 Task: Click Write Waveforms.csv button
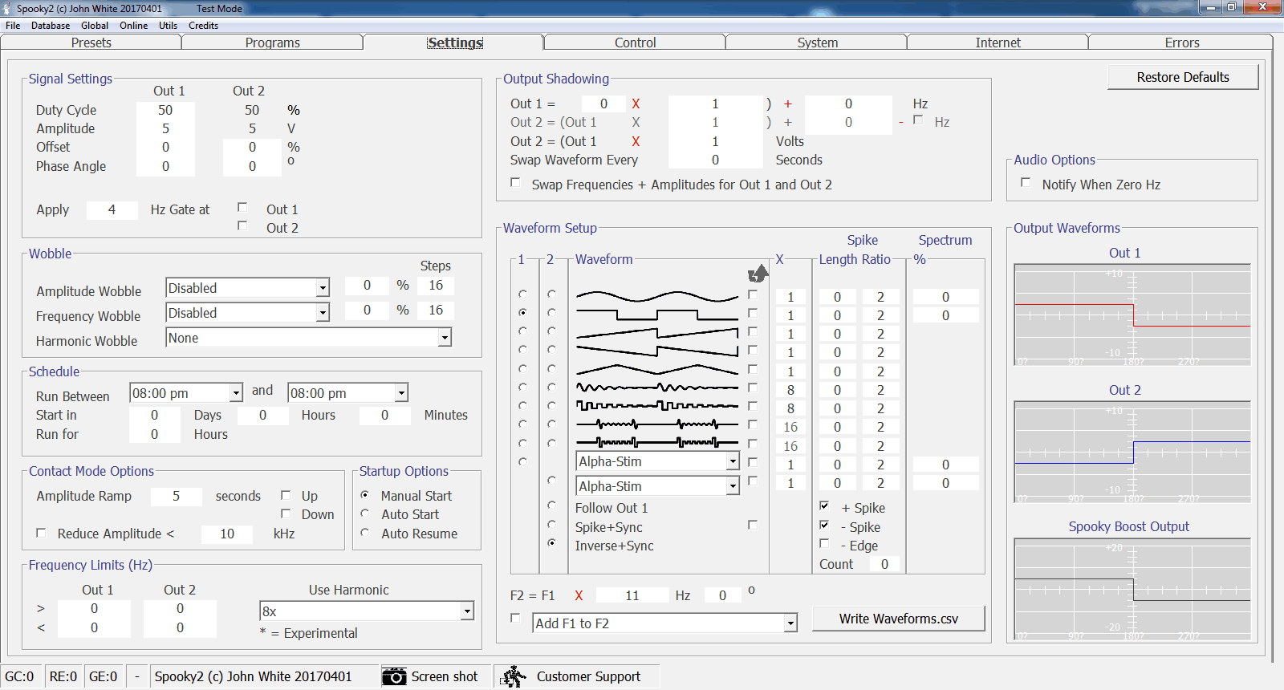point(898,619)
